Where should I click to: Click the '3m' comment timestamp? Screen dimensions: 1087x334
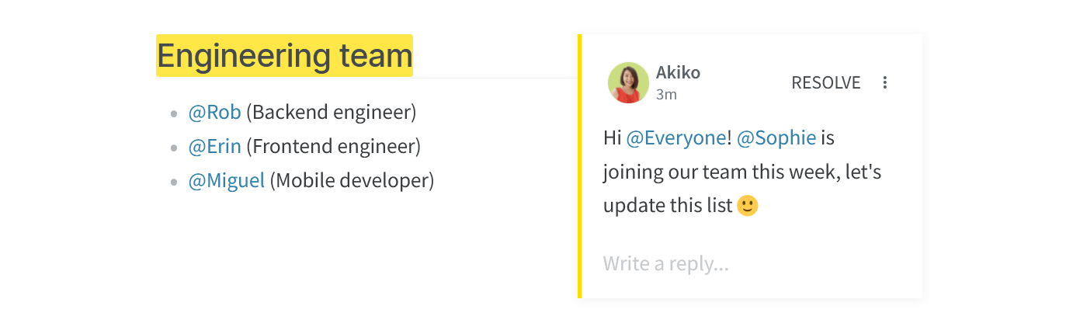pos(666,95)
